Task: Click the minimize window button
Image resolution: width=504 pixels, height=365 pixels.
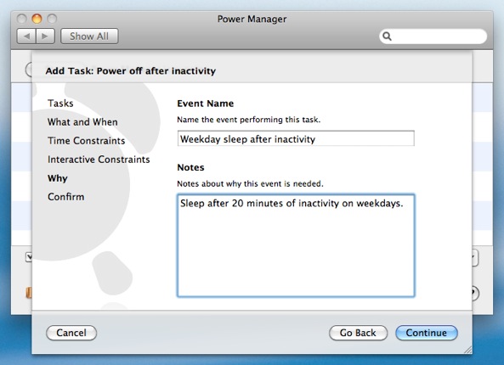Action: pos(37,19)
